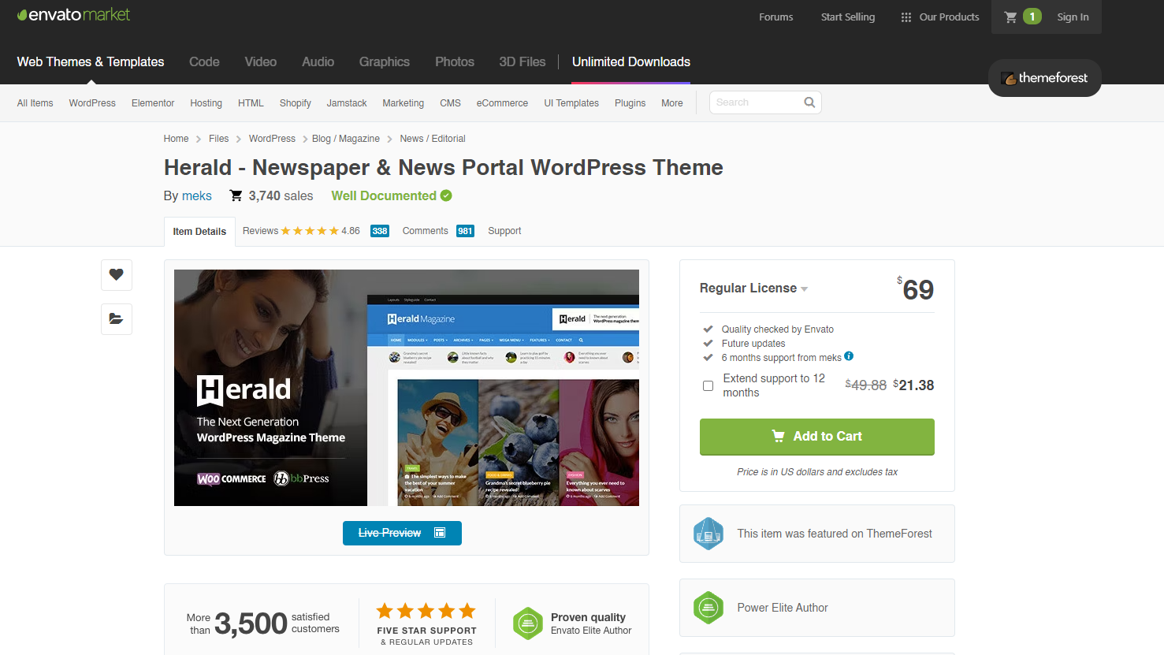Click the Power Elite Author badge icon
The image size is (1164, 655).
click(708, 608)
